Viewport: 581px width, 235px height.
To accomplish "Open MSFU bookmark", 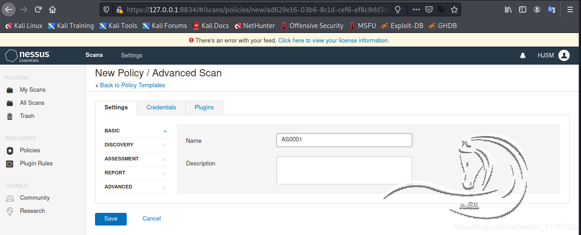I will click(362, 26).
